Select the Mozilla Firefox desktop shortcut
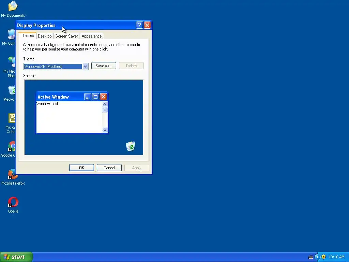Image resolution: width=349 pixels, height=262 pixels. click(x=13, y=177)
